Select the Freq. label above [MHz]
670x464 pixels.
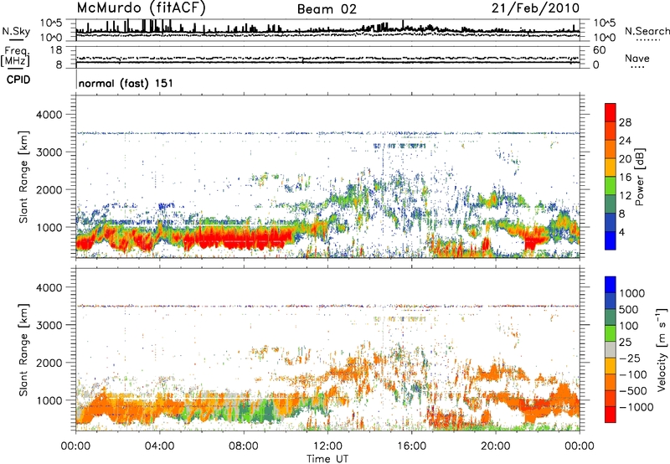[x=15, y=51]
